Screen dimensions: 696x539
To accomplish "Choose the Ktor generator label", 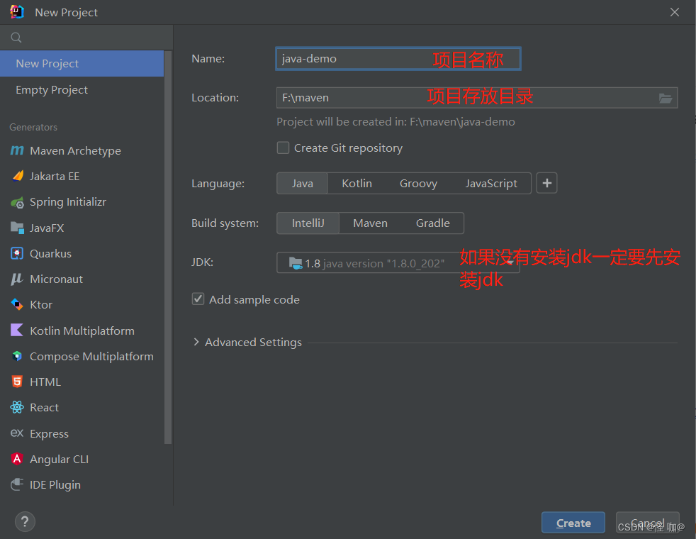I will (41, 304).
